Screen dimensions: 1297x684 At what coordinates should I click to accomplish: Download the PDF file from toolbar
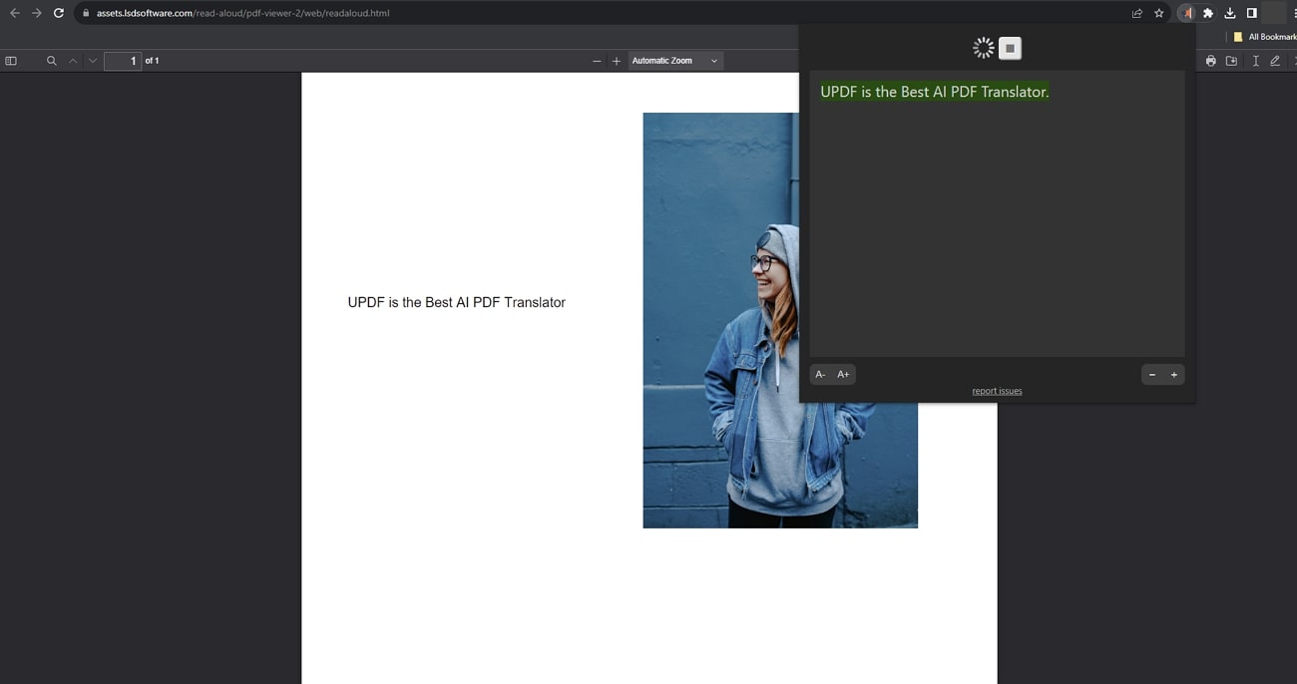pos(1231,61)
